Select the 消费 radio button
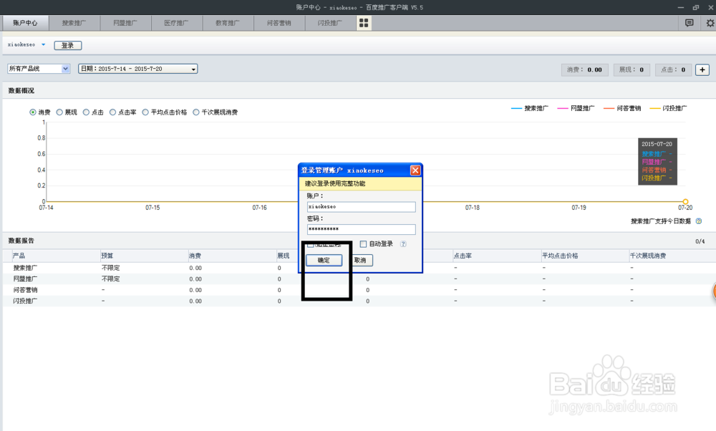Image resolution: width=716 pixels, height=431 pixels. click(x=33, y=112)
